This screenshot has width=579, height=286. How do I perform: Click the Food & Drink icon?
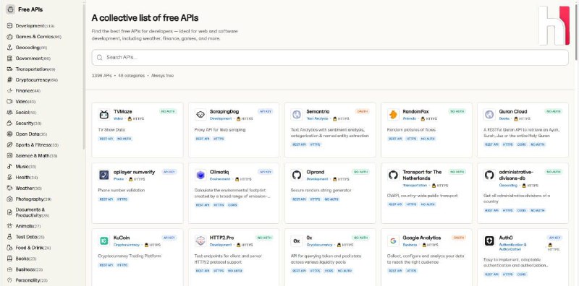tap(9, 248)
